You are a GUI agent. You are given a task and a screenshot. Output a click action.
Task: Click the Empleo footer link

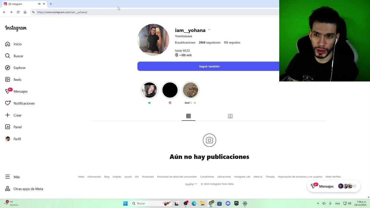click(117, 177)
